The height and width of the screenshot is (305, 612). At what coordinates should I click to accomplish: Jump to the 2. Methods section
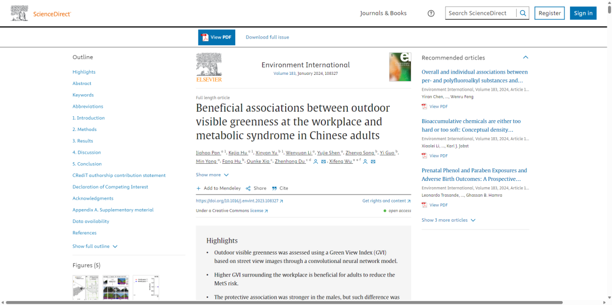coord(84,129)
